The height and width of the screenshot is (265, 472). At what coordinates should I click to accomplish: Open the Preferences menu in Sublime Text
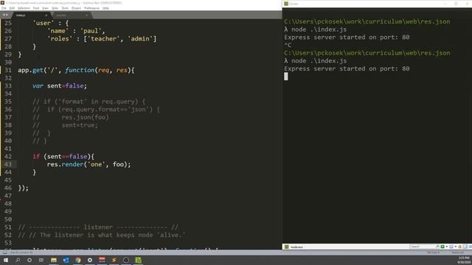point(91,8)
